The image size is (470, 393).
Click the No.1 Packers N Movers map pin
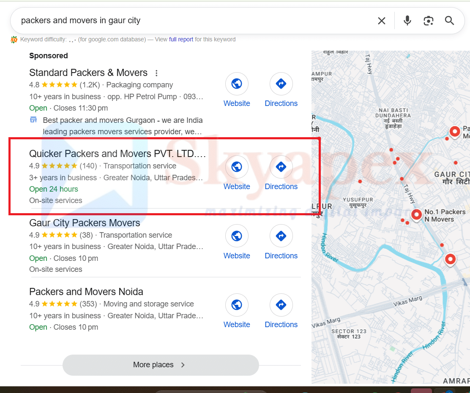[417, 215]
